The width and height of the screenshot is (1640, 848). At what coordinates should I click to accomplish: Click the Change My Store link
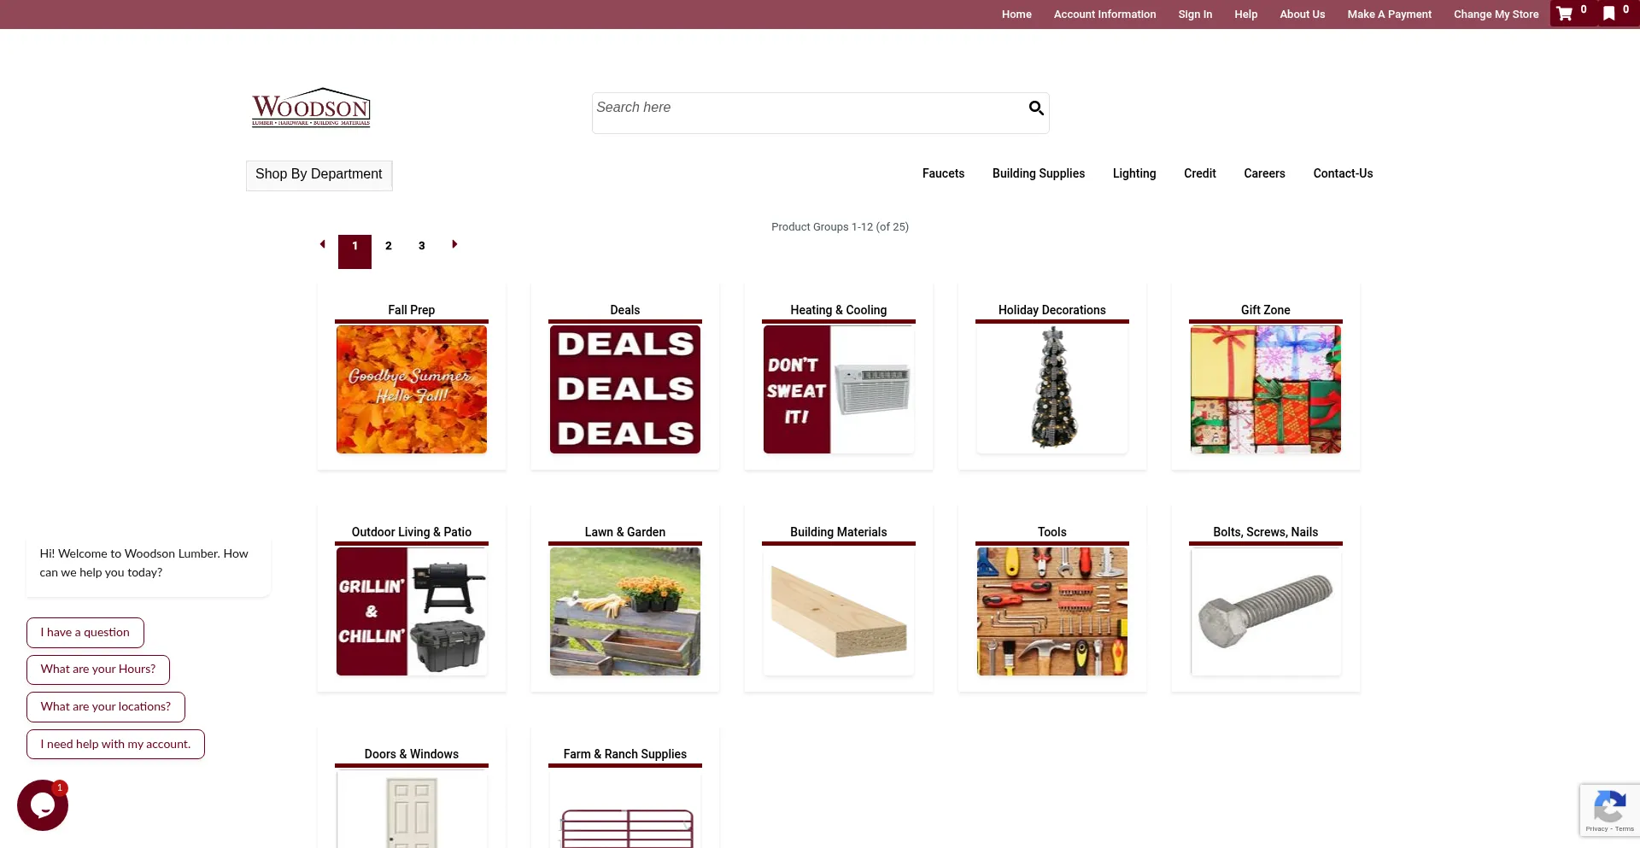point(1496,15)
